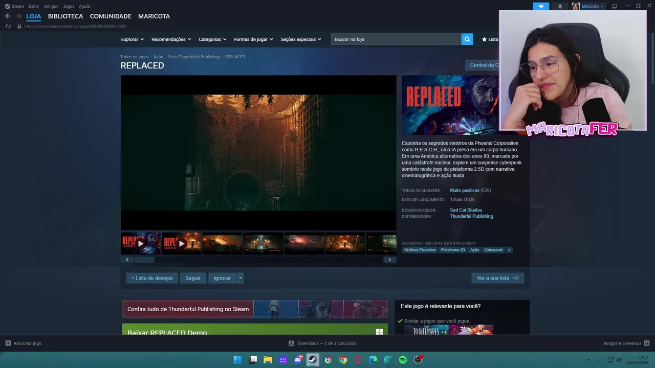Click the Add game plus icon
655x368 pixels.
pyautogui.click(x=8, y=343)
